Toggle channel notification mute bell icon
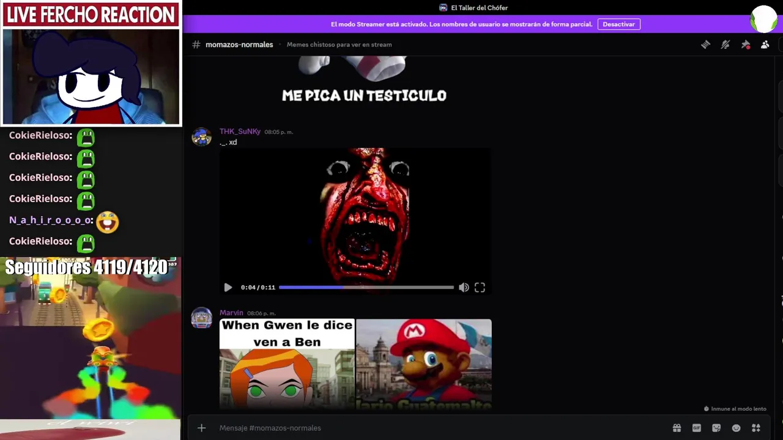 click(725, 45)
